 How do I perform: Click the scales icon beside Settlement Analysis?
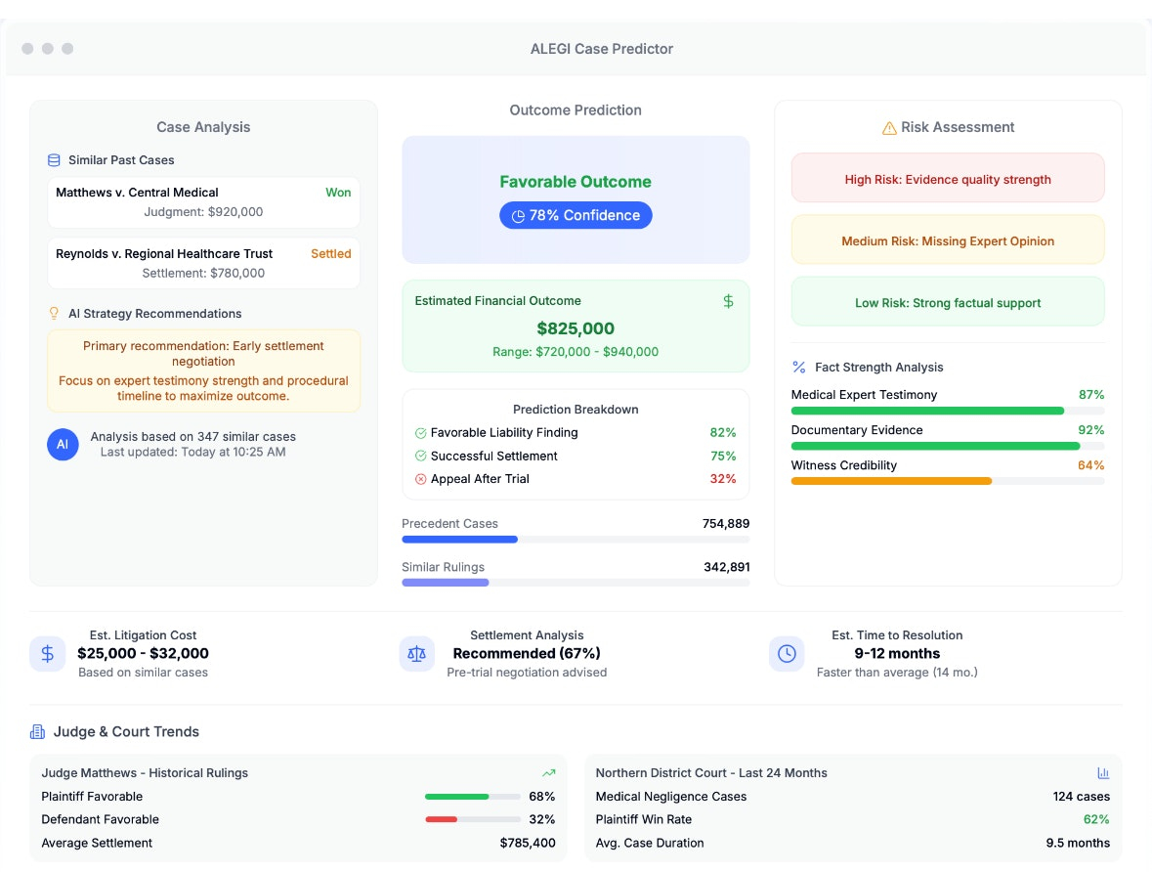416,654
